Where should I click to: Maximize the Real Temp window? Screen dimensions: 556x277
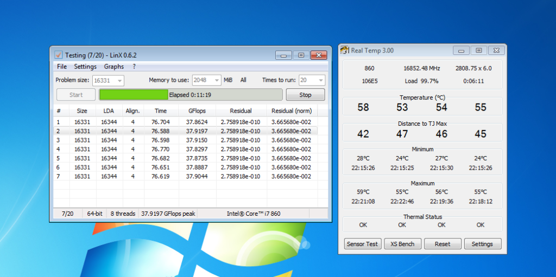coord(478,50)
